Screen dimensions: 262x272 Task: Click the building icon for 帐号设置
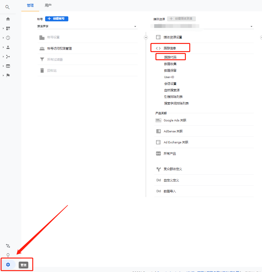click(x=42, y=37)
